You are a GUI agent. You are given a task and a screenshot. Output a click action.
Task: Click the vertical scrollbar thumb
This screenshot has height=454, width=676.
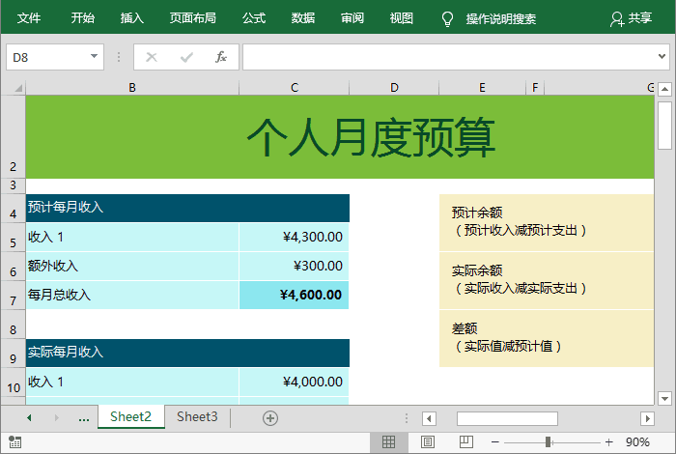664,126
